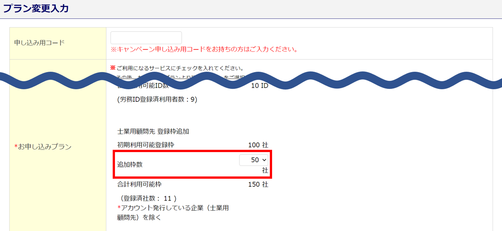Click the 申し込み用コード label
Image resolution: width=502 pixels, height=231 pixels.
[x=39, y=43]
